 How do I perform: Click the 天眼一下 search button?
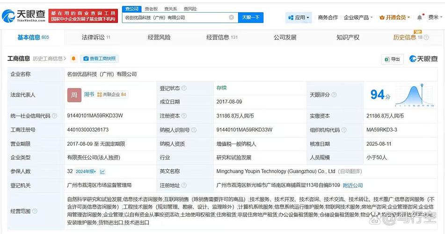coord(251,17)
